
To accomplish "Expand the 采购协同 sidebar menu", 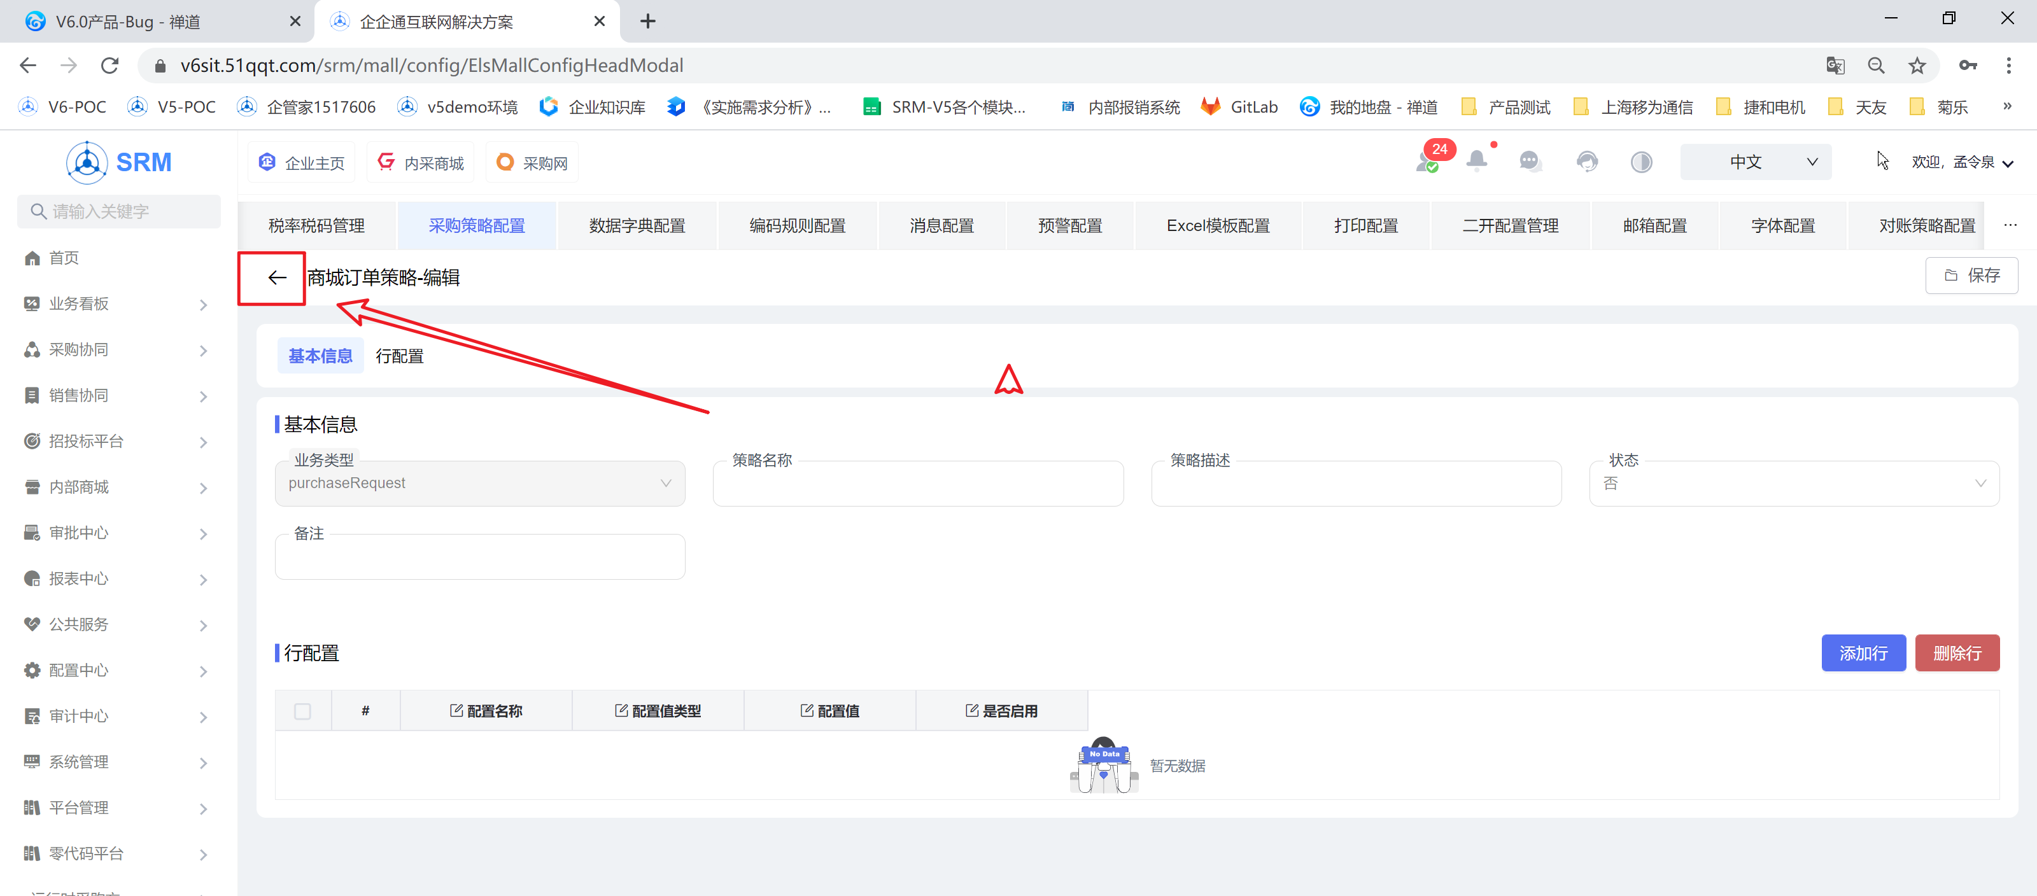I will [x=118, y=349].
